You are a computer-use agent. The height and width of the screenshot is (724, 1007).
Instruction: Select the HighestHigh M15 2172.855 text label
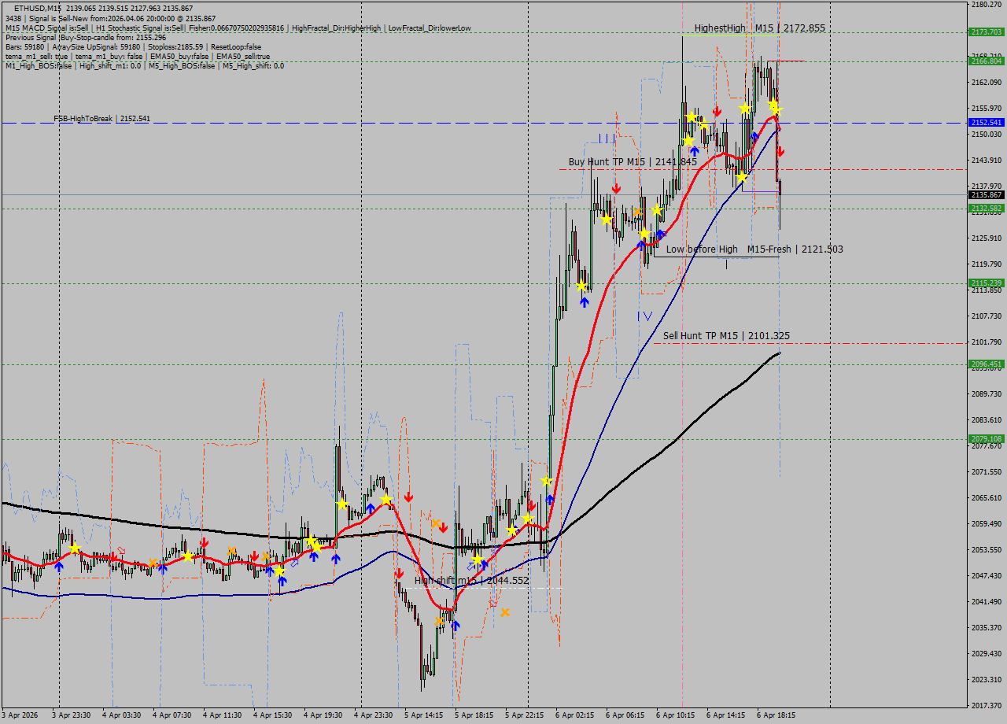[759, 28]
